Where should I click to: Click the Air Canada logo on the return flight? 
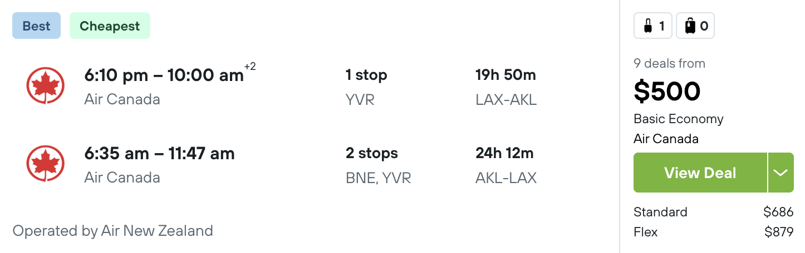pyautogui.click(x=46, y=164)
